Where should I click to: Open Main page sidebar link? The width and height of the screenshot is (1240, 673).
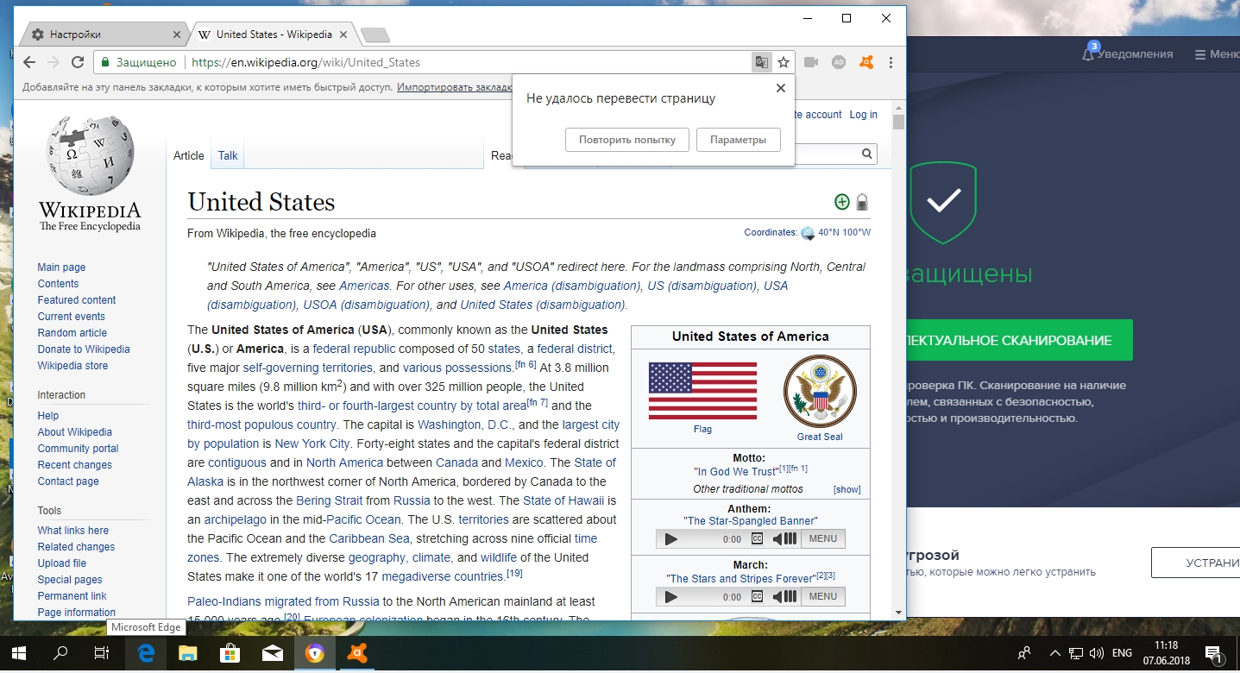(61, 267)
